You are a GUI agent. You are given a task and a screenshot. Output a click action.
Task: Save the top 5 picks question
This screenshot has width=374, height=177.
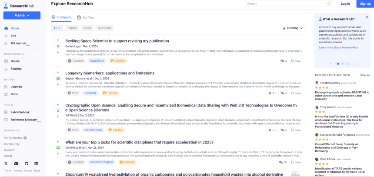(x=296, y=162)
